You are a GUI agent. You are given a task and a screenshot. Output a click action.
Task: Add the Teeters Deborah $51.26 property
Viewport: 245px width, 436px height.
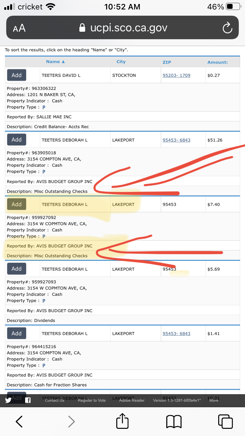click(x=17, y=140)
